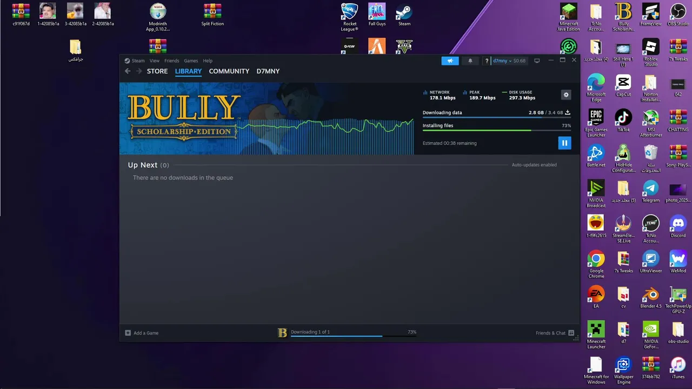Select the 3-42085b1a image file
Viewport: 692px width, 389px height.
[76, 15]
